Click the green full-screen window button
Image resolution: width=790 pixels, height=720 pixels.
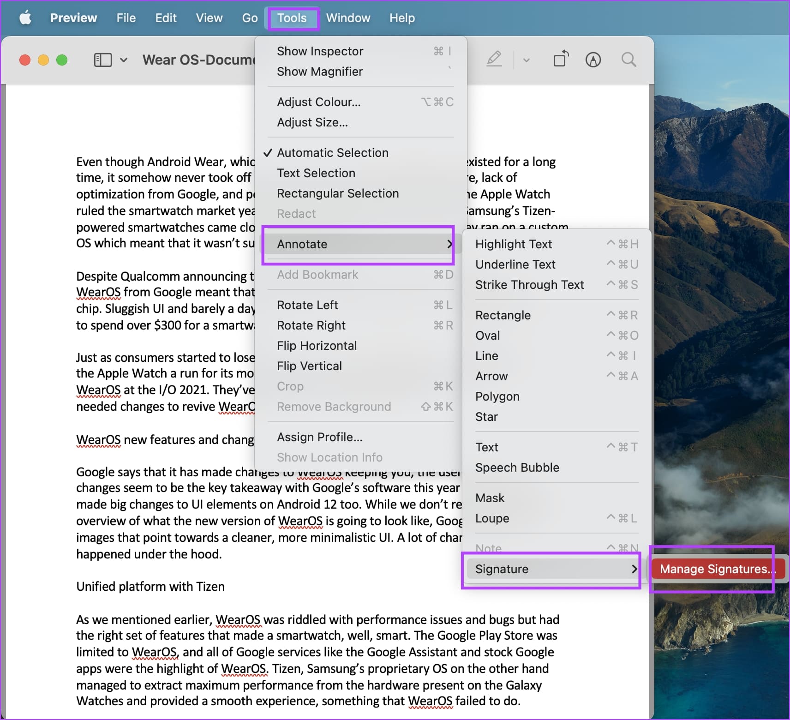coord(62,60)
